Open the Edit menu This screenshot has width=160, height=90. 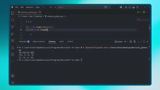(x=22, y=7)
